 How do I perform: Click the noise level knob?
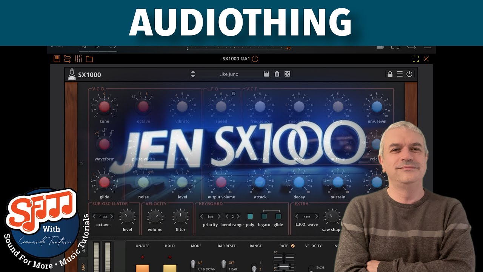pyautogui.click(x=182, y=182)
